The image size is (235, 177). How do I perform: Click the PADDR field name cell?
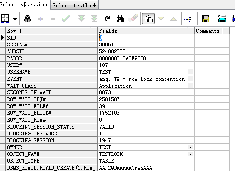click(51, 58)
